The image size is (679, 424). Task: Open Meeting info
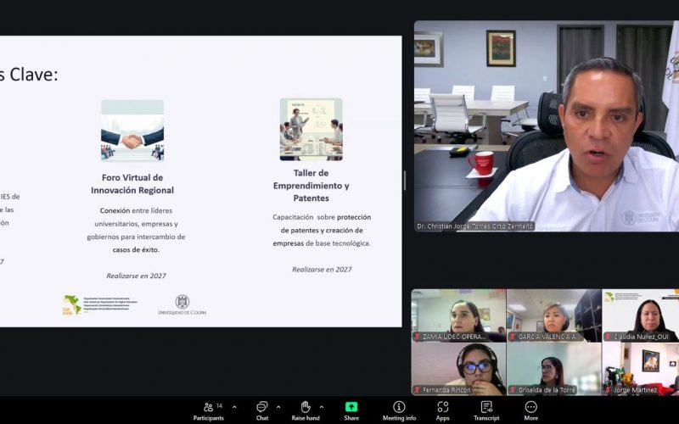[x=399, y=410]
